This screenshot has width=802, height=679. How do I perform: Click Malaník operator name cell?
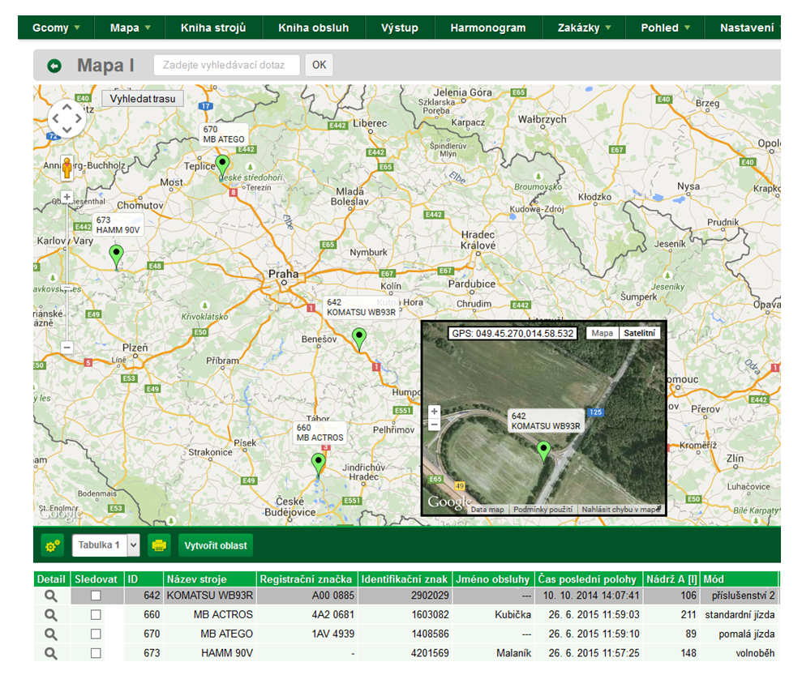click(493, 653)
